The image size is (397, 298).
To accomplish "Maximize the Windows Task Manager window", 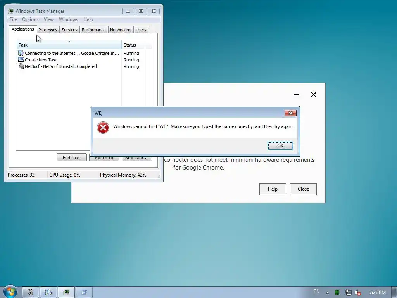I will pos(141,11).
